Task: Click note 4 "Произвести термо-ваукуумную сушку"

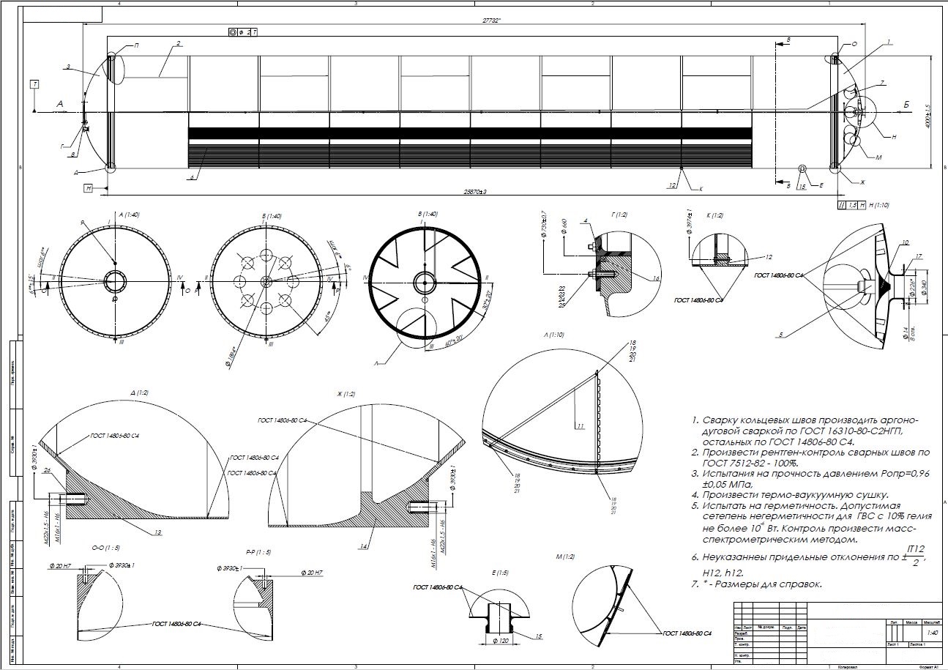Action: pos(791,495)
